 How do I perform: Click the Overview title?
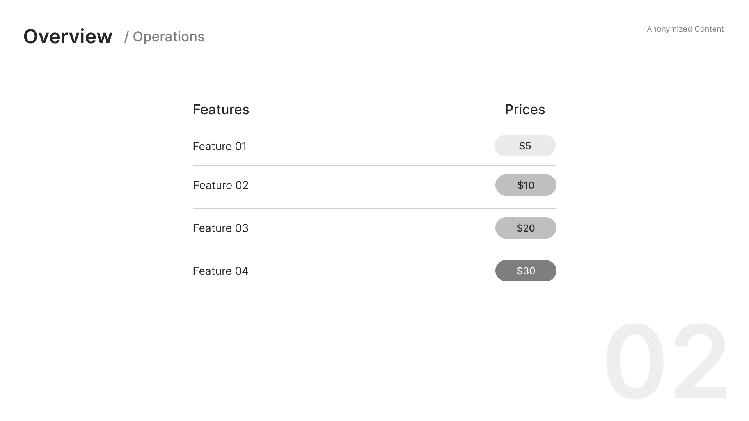click(x=68, y=37)
